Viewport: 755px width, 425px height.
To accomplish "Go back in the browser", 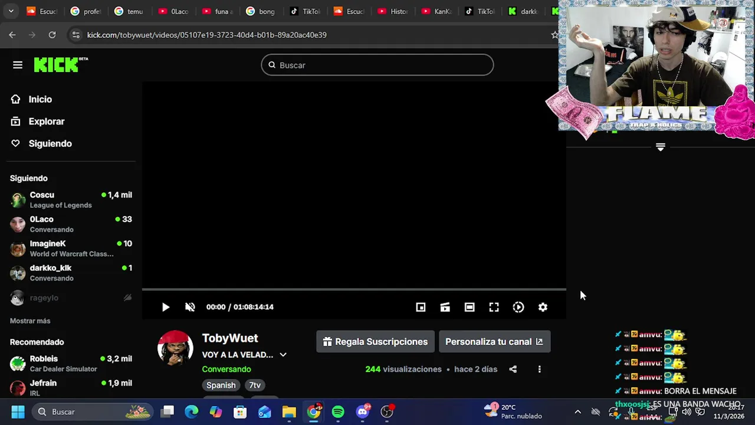I will point(12,35).
